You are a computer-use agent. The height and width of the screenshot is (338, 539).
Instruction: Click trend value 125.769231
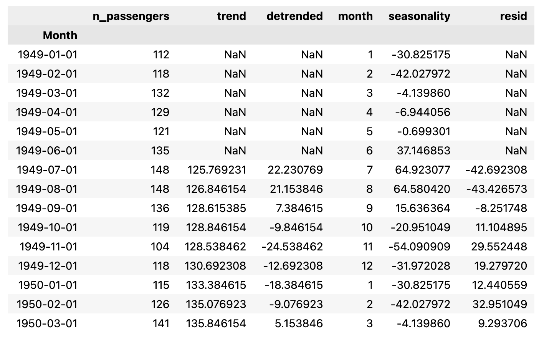click(217, 170)
